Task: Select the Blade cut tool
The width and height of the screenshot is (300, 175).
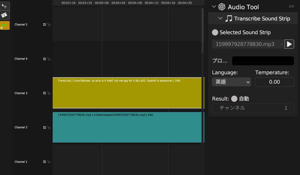Action: point(5,15)
